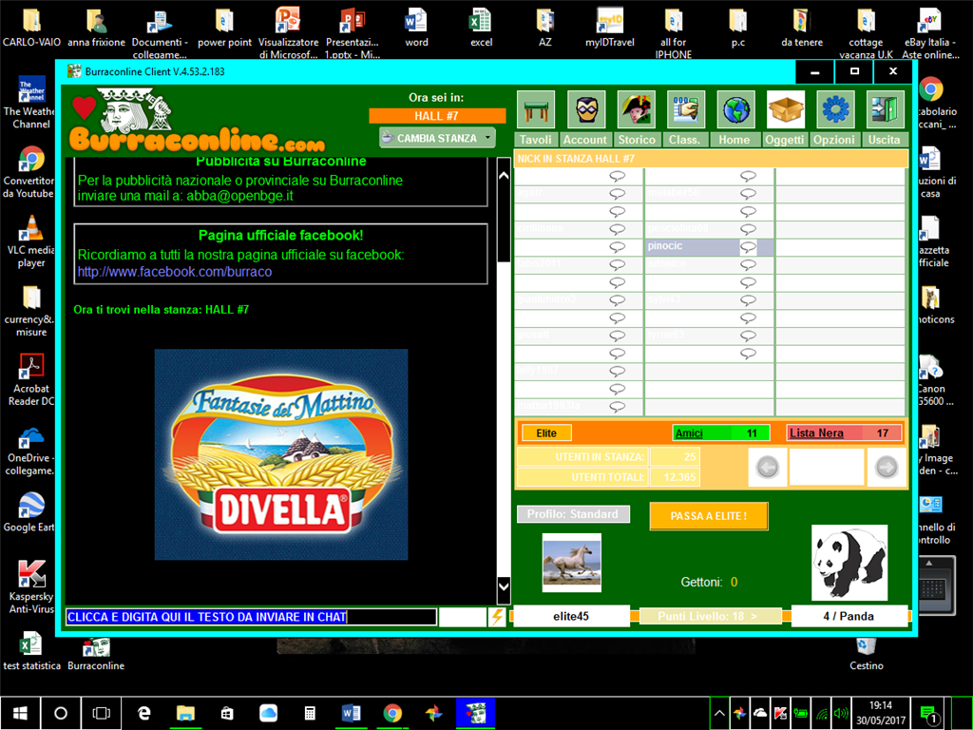Click the HALL #7 room label
Screen dimensions: 973x730
437,116
